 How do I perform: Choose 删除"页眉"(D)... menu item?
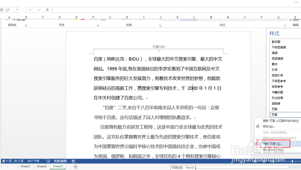point(273,144)
